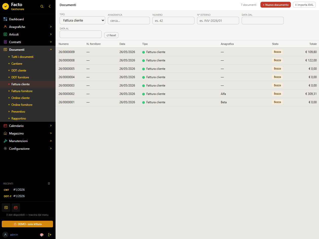
Task: Expand the Configurazione menu chevron
Action: [x=51, y=148]
